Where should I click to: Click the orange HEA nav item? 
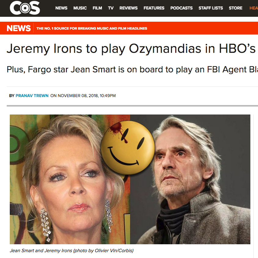253,8
